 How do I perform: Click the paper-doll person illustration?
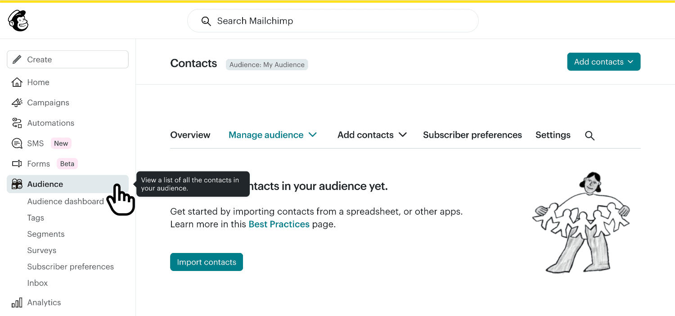(581, 222)
